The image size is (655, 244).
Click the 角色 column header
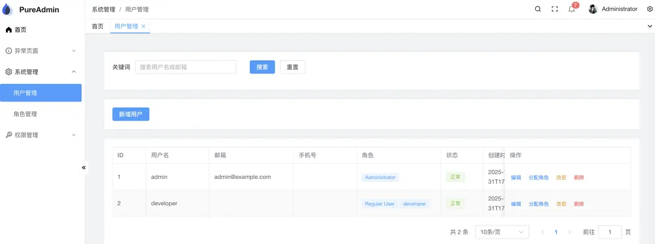(x=367, y=155)
